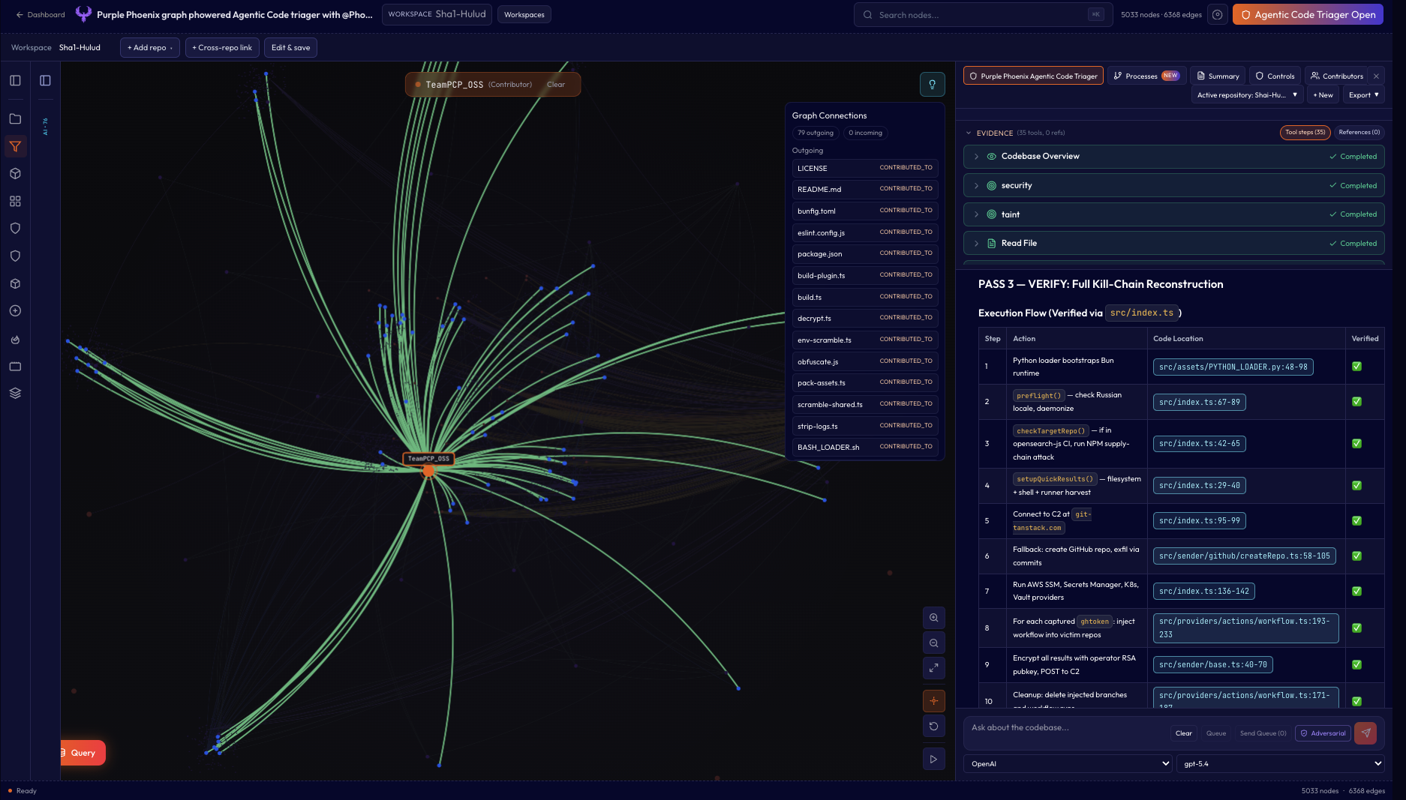Open the src/sender/base.ts:40-70 code link

1212,665
